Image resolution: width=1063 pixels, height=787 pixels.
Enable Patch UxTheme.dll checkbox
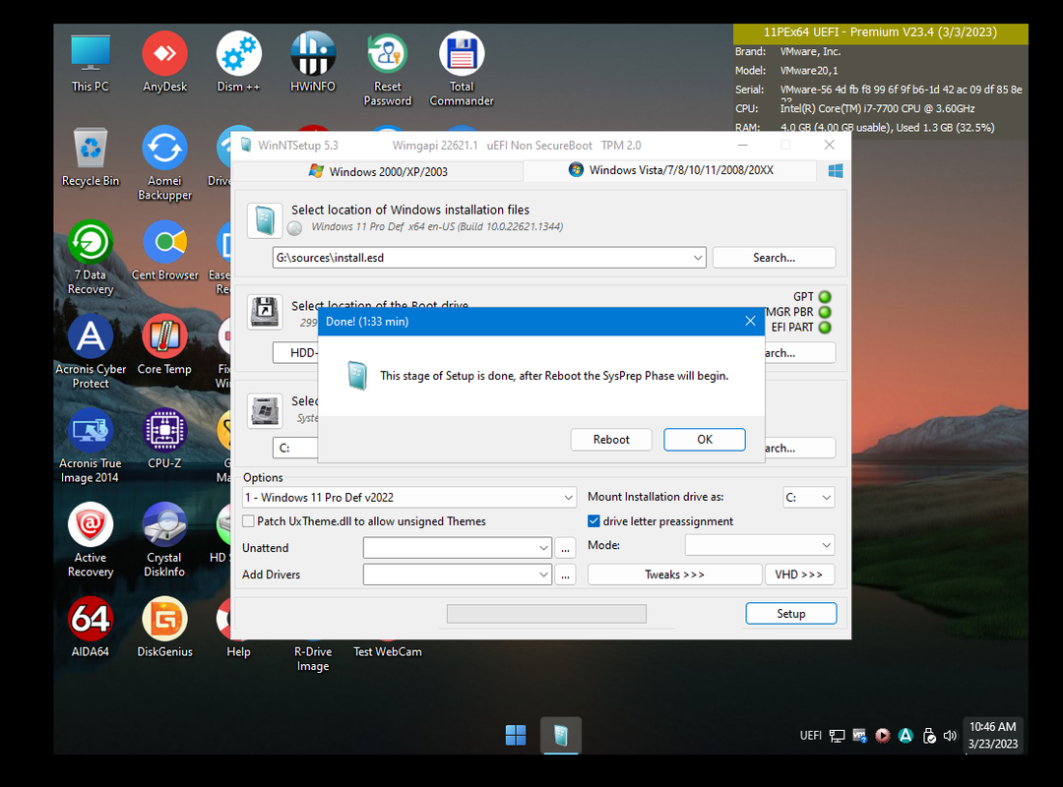click(x=249, y=521)
